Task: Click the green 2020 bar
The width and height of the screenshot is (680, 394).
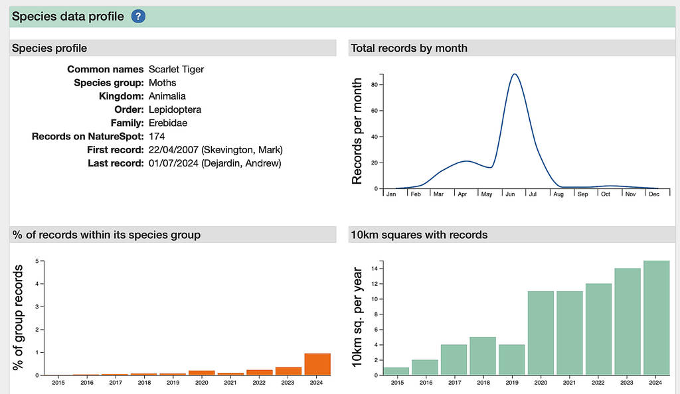Action: click(541, 332)
